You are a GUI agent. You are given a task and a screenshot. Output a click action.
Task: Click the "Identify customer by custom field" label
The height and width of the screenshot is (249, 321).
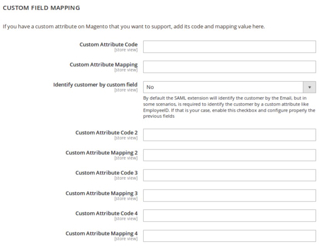pos(95,85)
